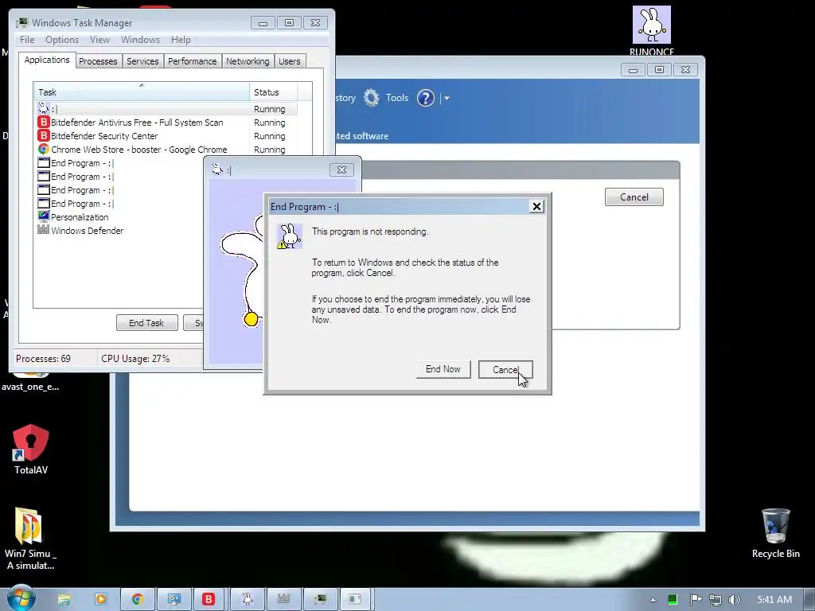The image size is (815, 611).
Task: Select the Applications tab
Action: (47, 60)
